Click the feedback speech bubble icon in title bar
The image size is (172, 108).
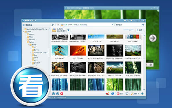pos(125,20)
